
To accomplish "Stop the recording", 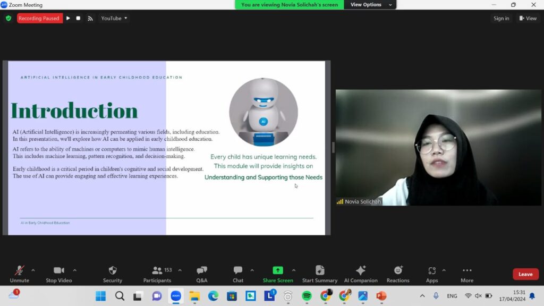I will [x=78, y=18].
